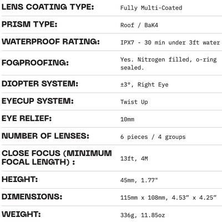222x222 pixels.
Task: Click the Lens Coating Type label
Action: (48, 7)
